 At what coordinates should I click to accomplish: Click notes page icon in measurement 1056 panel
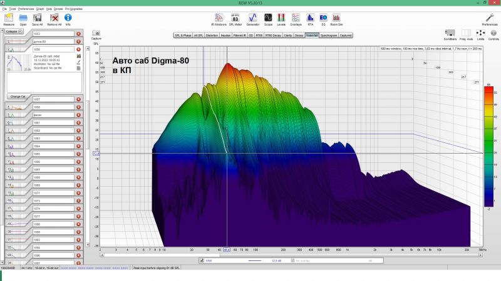pyautogui.click(x=79, y=68)
